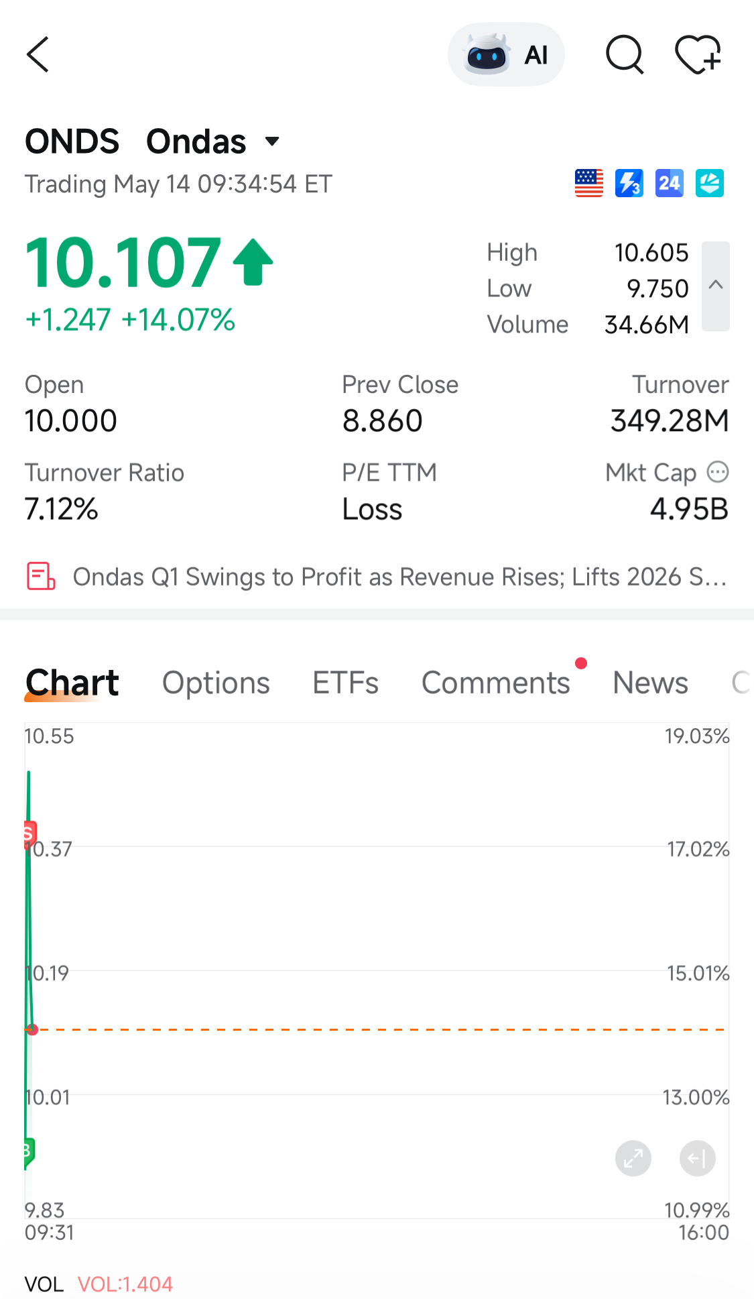The image size is (754, 1299).
Task: Tap the blue lightning bolt icon
Action: (629, 183)
